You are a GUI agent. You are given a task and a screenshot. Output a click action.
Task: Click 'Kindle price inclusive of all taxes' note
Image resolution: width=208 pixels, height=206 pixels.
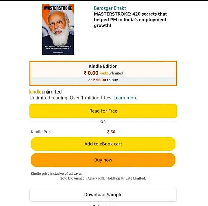(x=56, y=174)
